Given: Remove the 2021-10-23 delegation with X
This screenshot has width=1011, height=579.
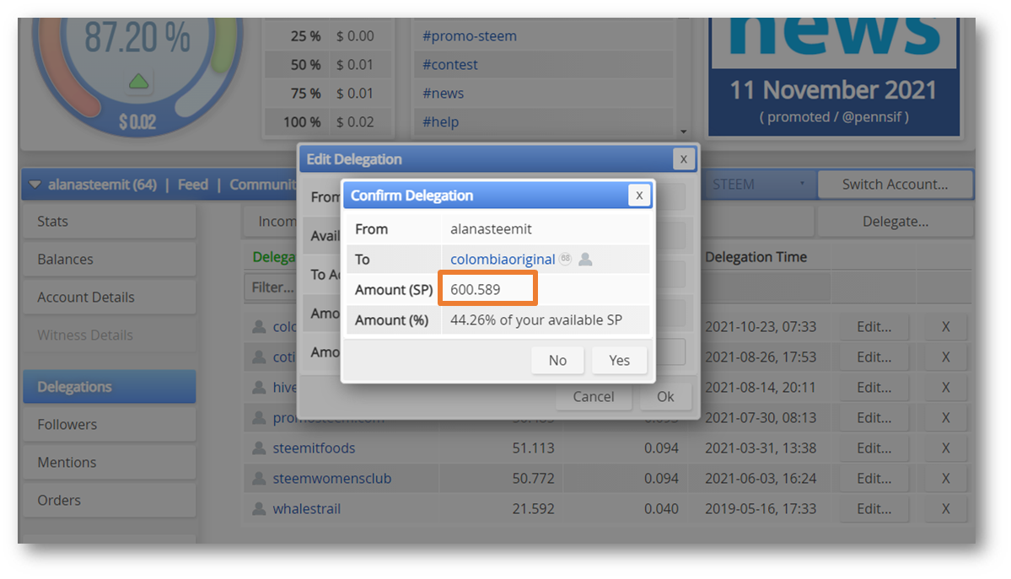Looking at the screenshot, I should 945,327.
